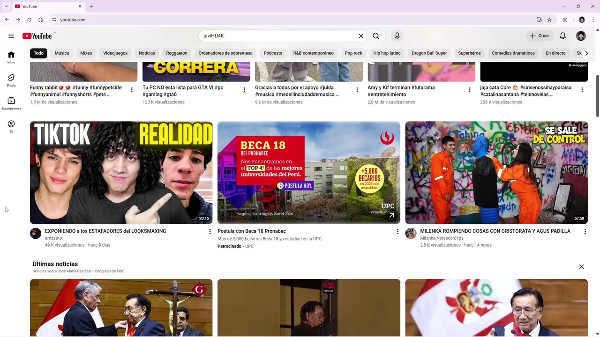The width and height of the screenshot is (600, 337).
Task: Open options for jaja cata Core short
Action: click(582, 90)
